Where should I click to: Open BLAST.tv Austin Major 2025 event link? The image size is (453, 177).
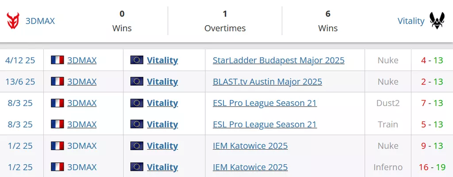click(267, 82)
